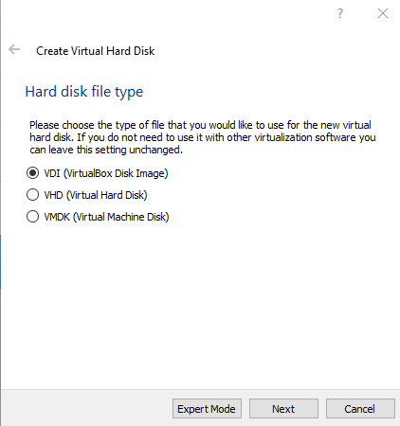Screen dimensions: 400x426
Task: Switch to Expert Mode
Action: pos(207,409)
